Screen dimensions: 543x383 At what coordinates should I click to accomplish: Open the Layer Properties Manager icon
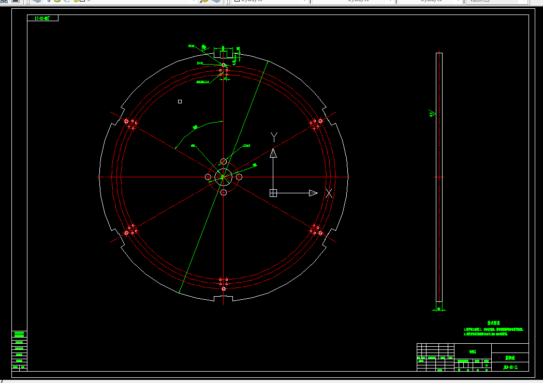click(37, 1)
